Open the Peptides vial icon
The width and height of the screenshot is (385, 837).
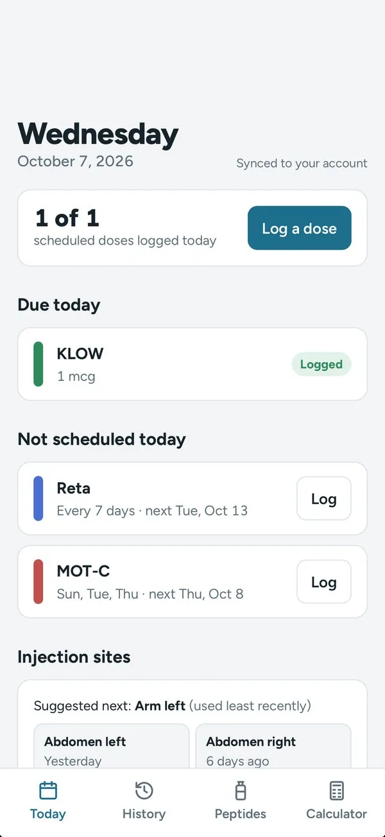[x=241, y=790]
